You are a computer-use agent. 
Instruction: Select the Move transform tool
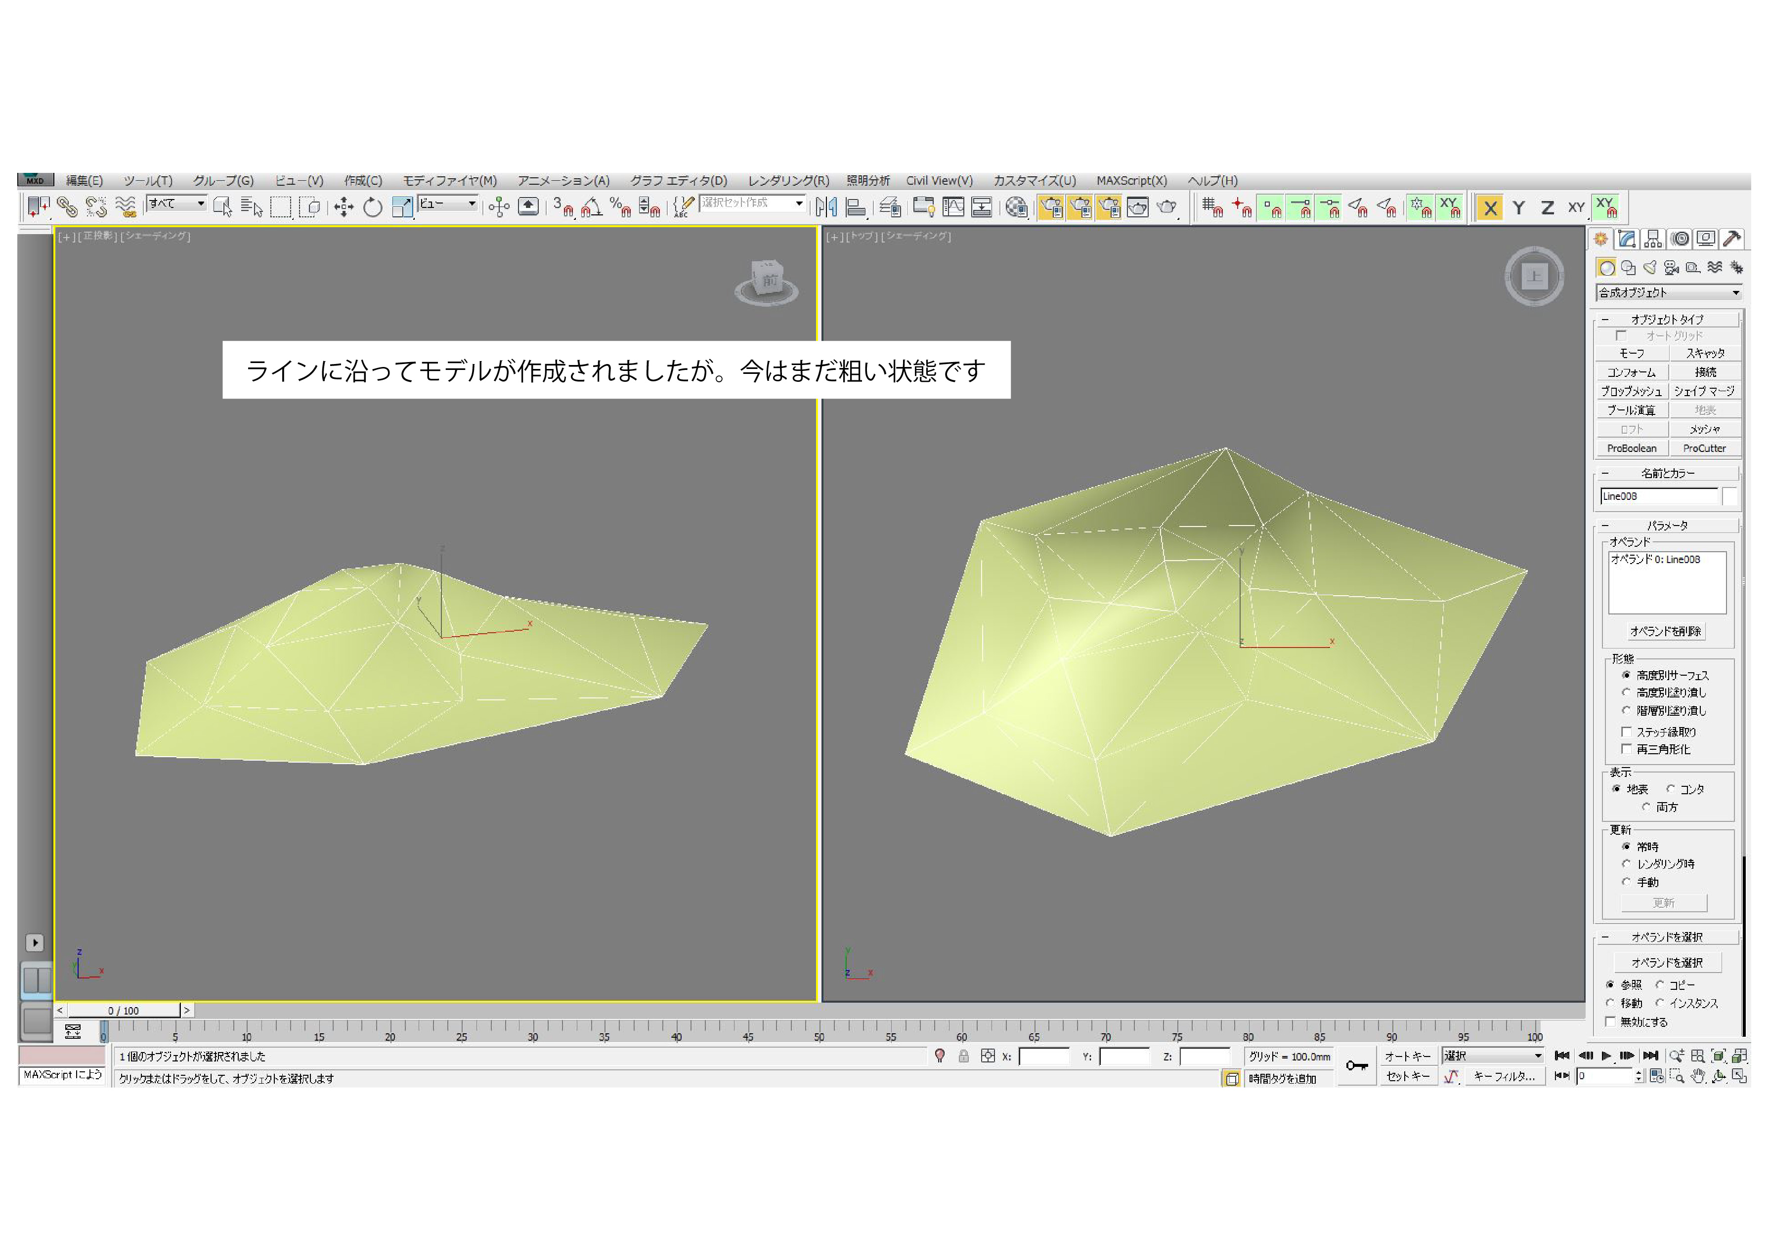tap(344, 207)
